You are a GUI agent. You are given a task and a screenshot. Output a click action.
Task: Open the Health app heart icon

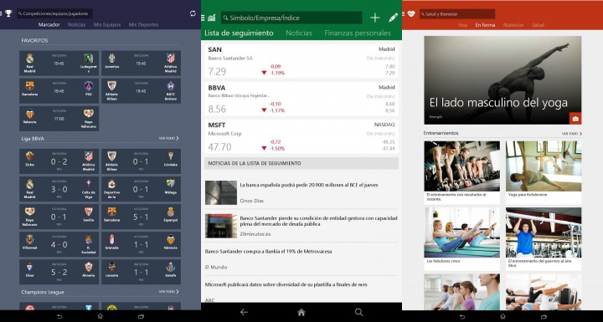point(411,14)
